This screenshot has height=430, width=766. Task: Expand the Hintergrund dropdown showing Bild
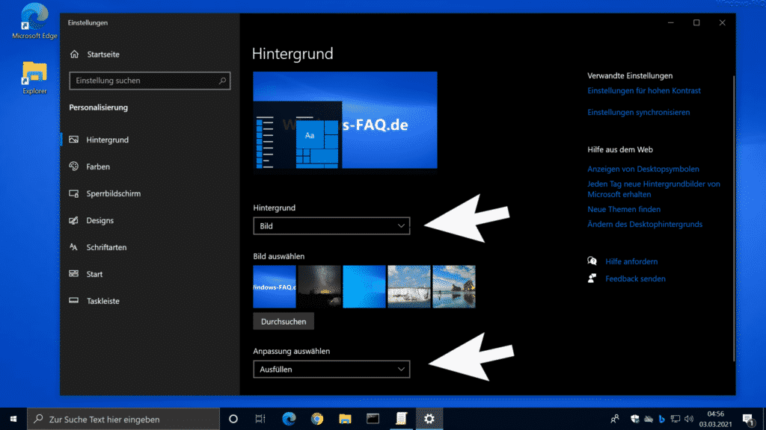(x=331, y=226)
